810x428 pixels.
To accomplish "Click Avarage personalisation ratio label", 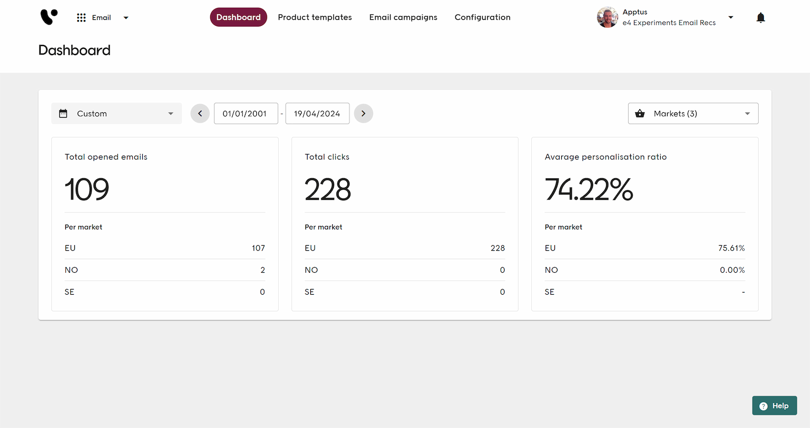I will click(606, 157).
